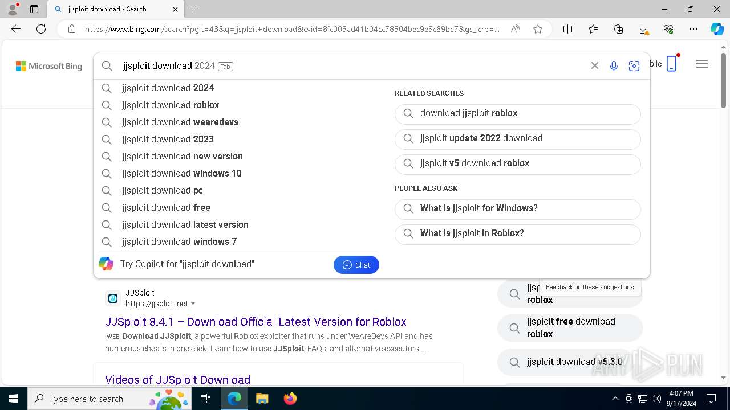Click the browser address bar URL
Screen dimensions: 730x410
[292, 29]
